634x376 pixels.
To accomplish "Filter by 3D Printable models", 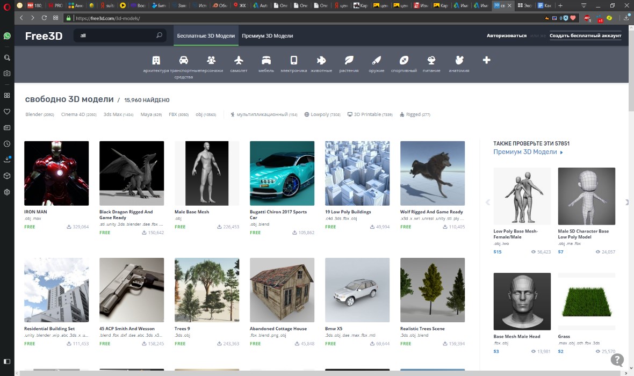I will [370, 114].
